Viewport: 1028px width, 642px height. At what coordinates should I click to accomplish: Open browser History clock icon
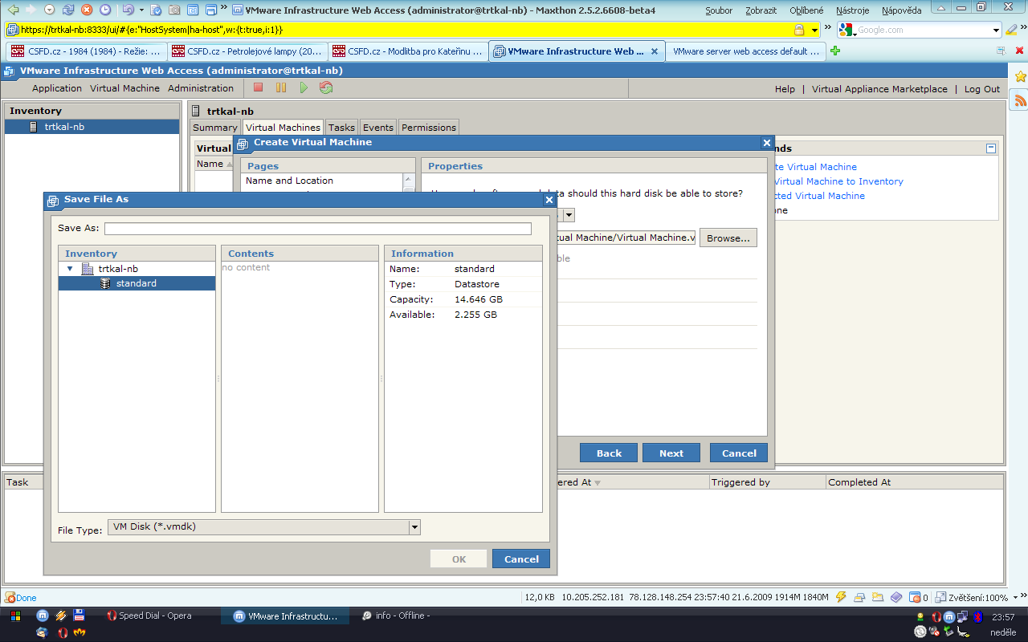click(x=105, y=10)
